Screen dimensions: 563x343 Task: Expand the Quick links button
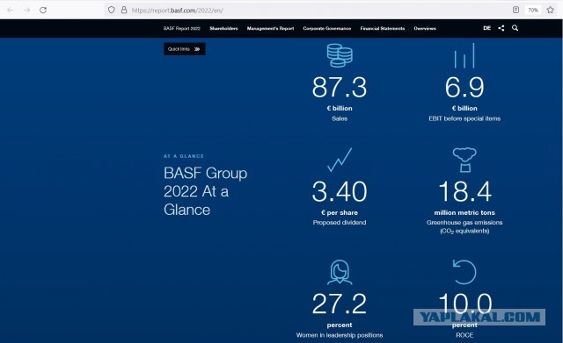[x=185, y=49]
